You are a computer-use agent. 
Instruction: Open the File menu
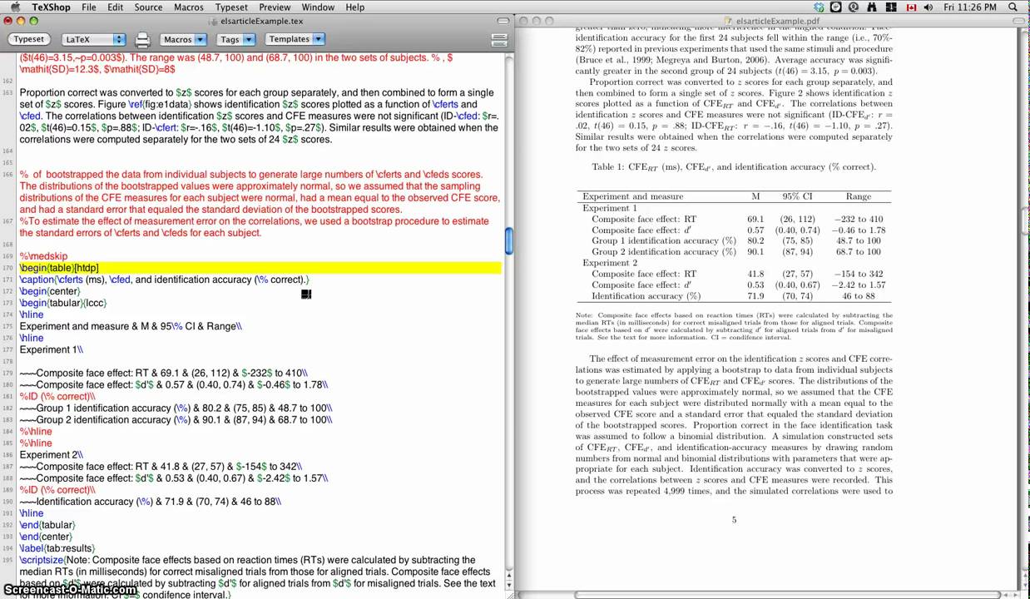pyautogui.click(x=88, y=7)
